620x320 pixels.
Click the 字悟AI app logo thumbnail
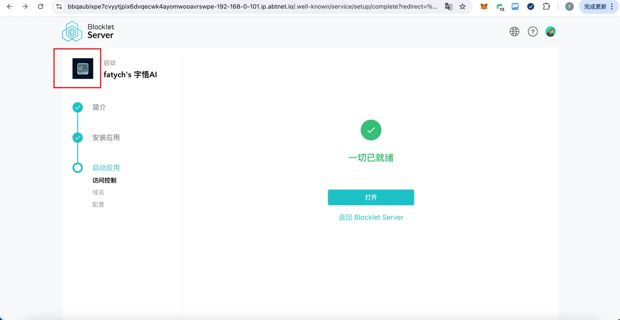coord(83,69)
